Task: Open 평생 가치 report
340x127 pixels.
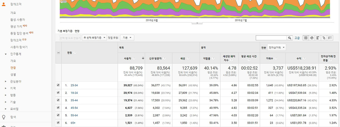Action: 16,26
